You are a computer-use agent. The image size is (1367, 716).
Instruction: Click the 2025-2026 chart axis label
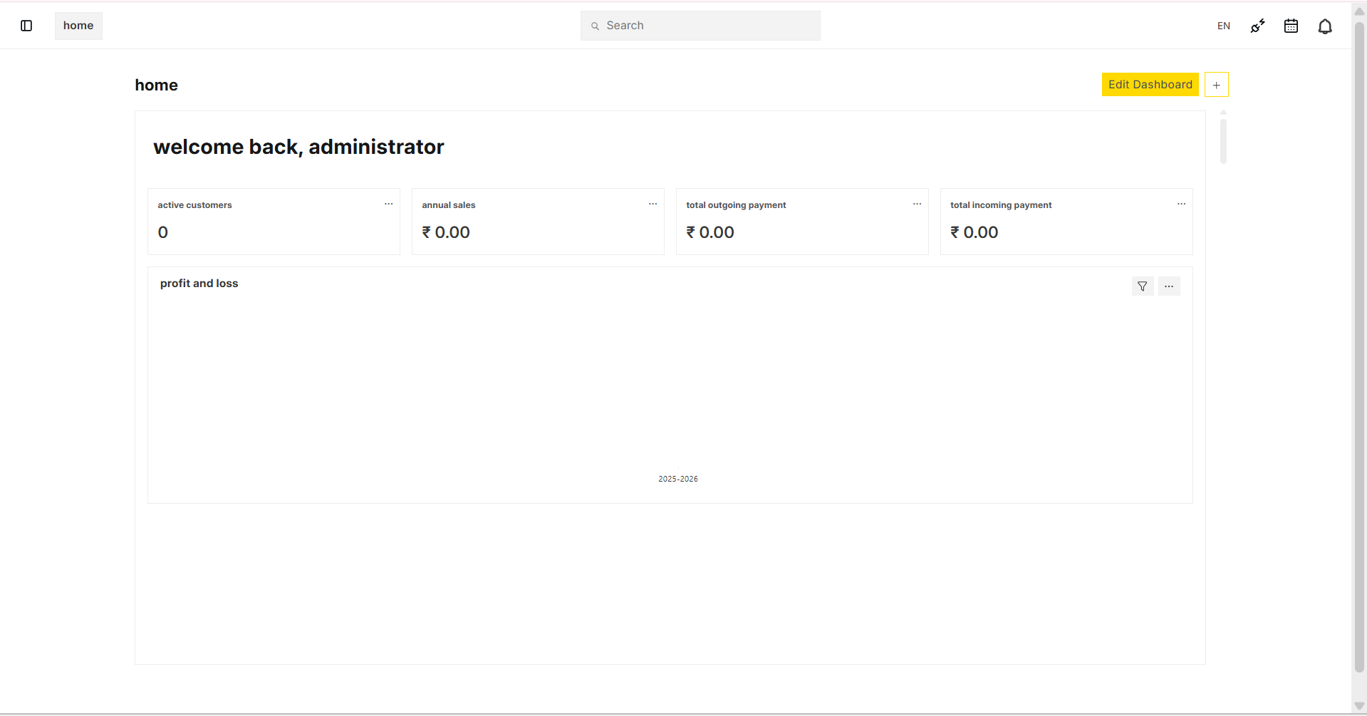point(677,479)
